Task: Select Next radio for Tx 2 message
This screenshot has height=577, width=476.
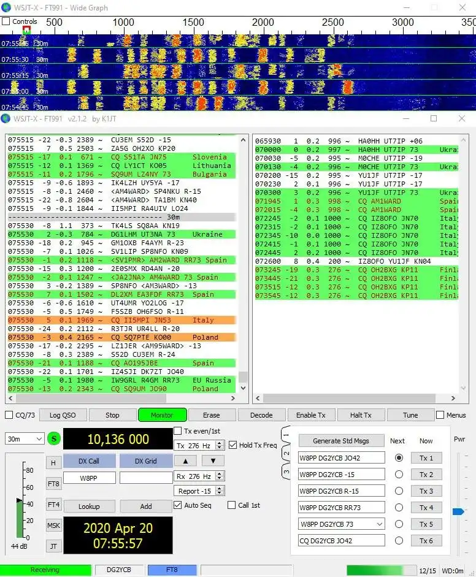Action: tap(399, 475)
